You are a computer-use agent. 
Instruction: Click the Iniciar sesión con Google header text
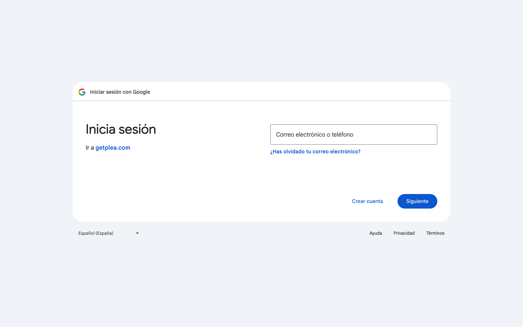click(x=120, y=92)
